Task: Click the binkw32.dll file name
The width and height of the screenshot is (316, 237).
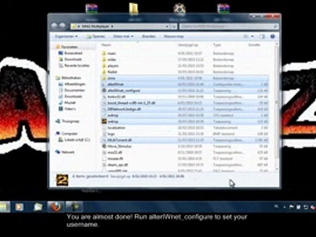Action: (117, 97)
